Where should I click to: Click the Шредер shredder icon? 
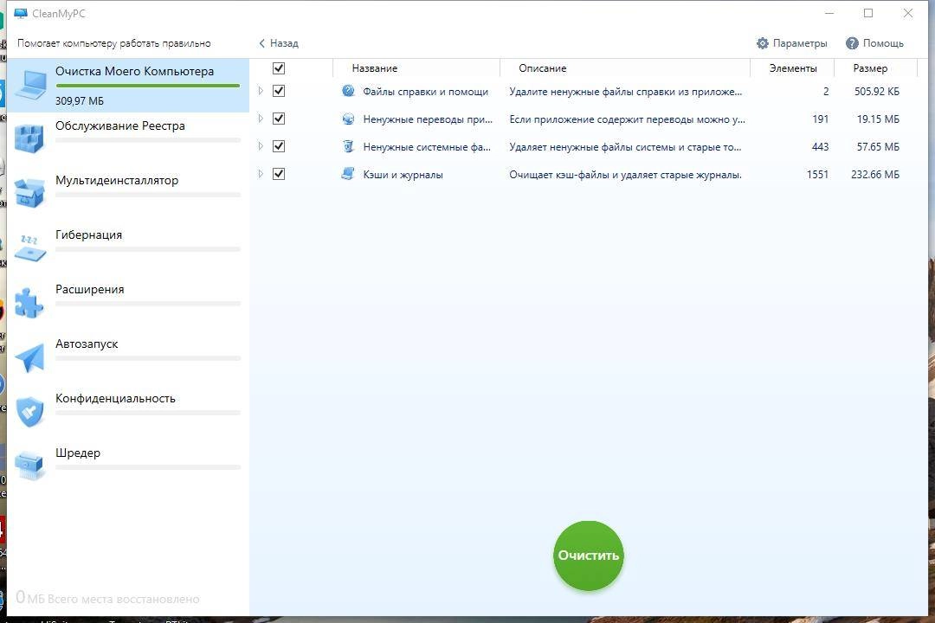click(29, 466)
